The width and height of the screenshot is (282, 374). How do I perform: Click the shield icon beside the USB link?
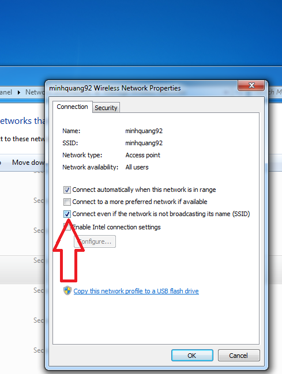tap(67, 291)
